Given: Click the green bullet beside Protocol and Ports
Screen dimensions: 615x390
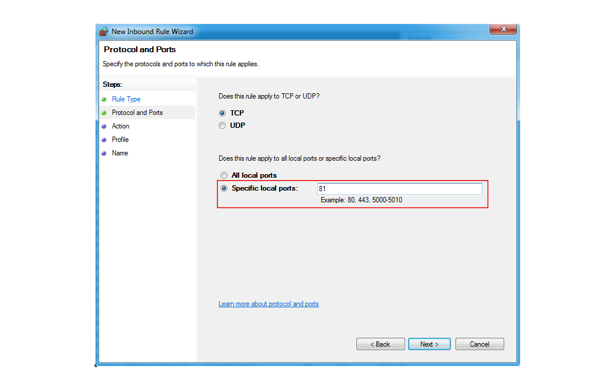Looking at the screenshot, I should [104, 113].
